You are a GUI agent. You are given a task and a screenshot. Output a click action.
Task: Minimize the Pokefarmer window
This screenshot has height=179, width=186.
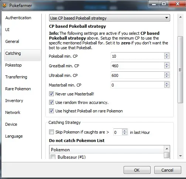coord(154,4)
